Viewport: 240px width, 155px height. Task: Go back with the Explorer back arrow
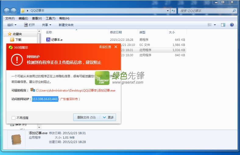coord(7,11)
